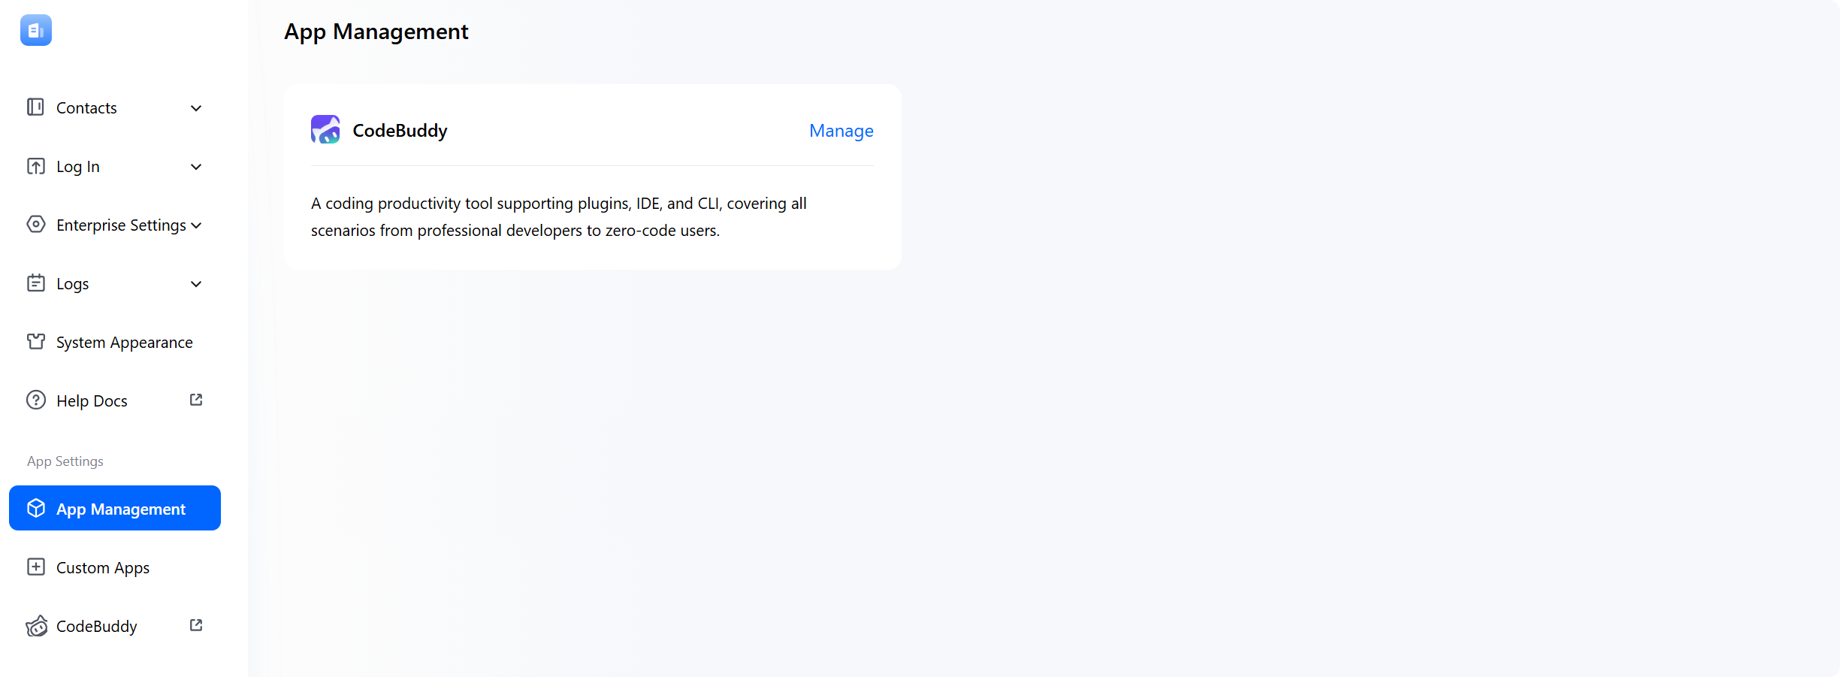Expand the Contacts chevron
This screenshot has height=677, width=1840.
[x=196, y=108]
